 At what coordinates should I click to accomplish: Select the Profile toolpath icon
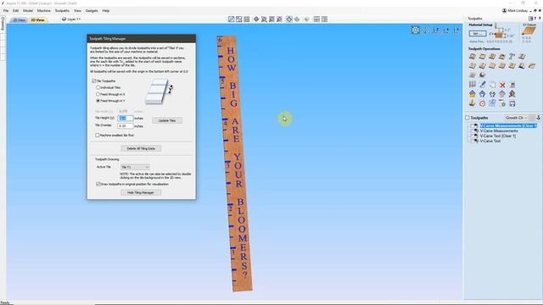[473, 57]
